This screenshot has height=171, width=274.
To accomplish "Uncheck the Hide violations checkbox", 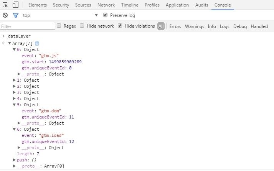I will (x=120, y=26).
